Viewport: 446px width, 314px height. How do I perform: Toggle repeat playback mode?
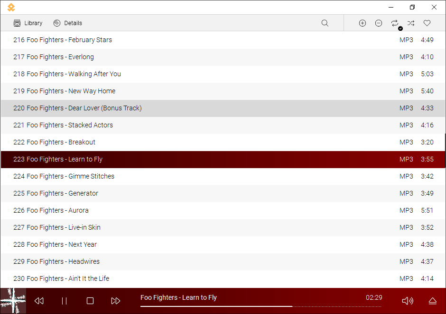pos(395,23)
